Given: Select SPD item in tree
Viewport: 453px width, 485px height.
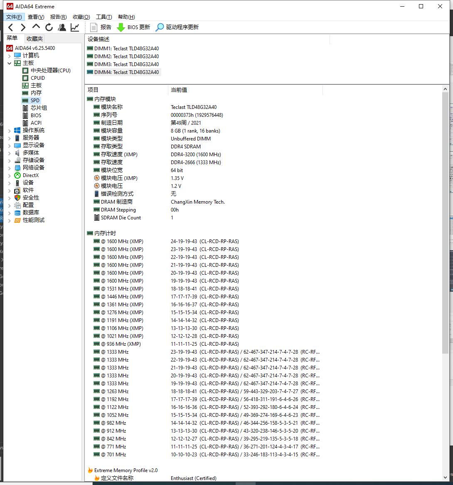Looking at the screenshot, I should click(31, 101).
